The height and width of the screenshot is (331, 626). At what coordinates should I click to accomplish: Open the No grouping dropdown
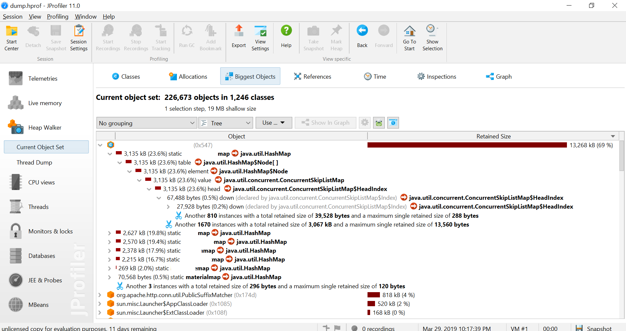(147, 123)
